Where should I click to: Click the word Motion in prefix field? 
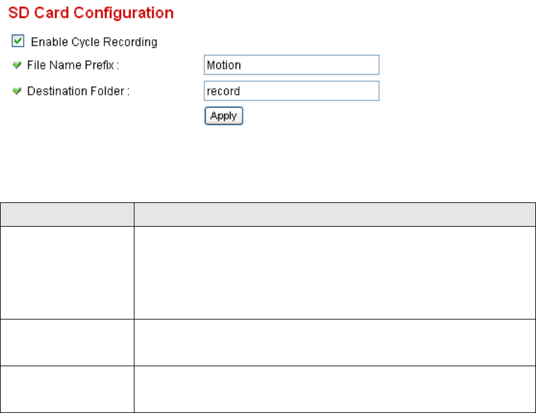(223, 65)
